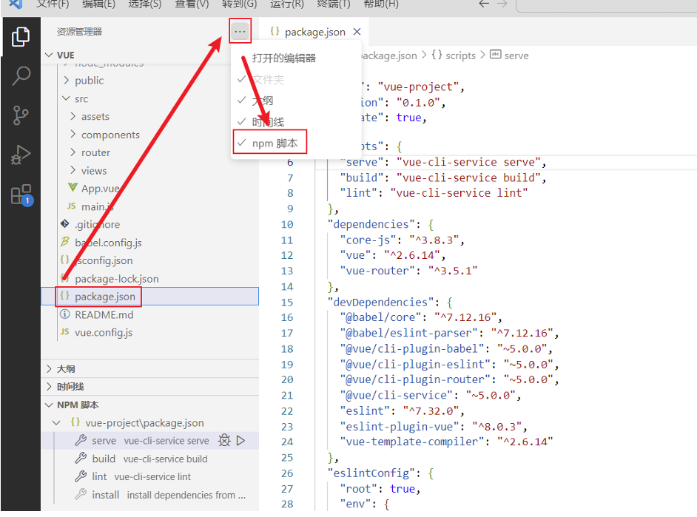
Task: Click go forward arrow in title bar
Action: click(x=502, y=4)
